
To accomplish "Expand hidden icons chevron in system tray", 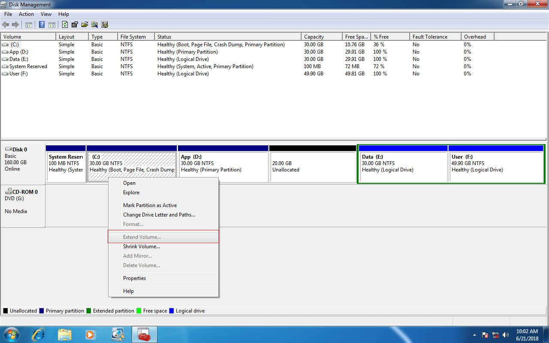I will [474, 335].
